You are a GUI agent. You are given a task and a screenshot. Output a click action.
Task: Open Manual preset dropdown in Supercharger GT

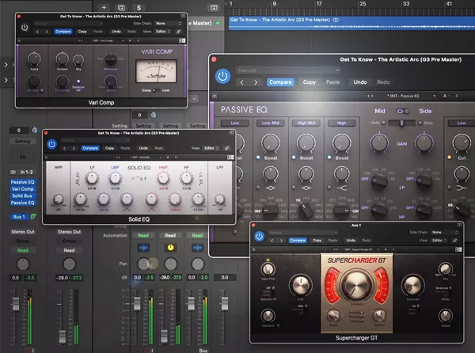[x=303, y=232]
